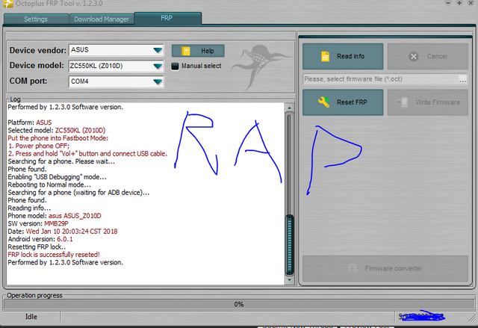The image size is (478, 328).
Task: Click log line 'Date: Wed Jan 10 20:03:24 CST 2018'
Action: [x=63, y=232]
